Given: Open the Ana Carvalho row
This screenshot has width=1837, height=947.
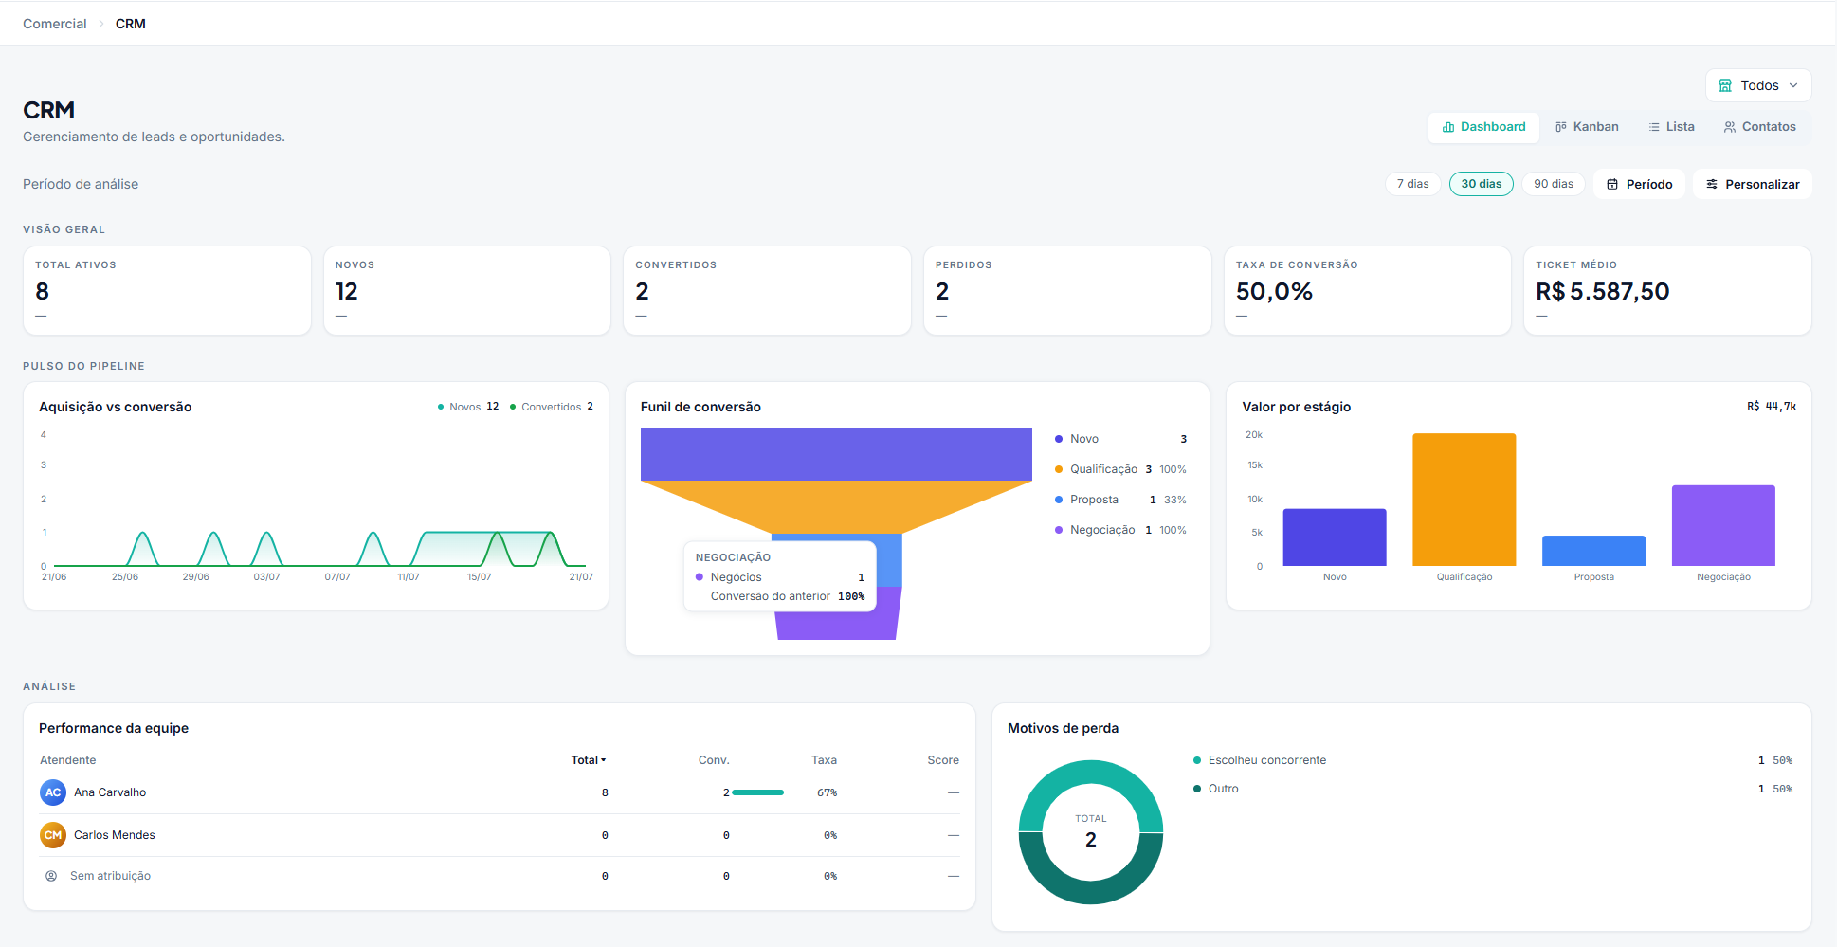Looking at the screenshot, I should tap(500, 792).
